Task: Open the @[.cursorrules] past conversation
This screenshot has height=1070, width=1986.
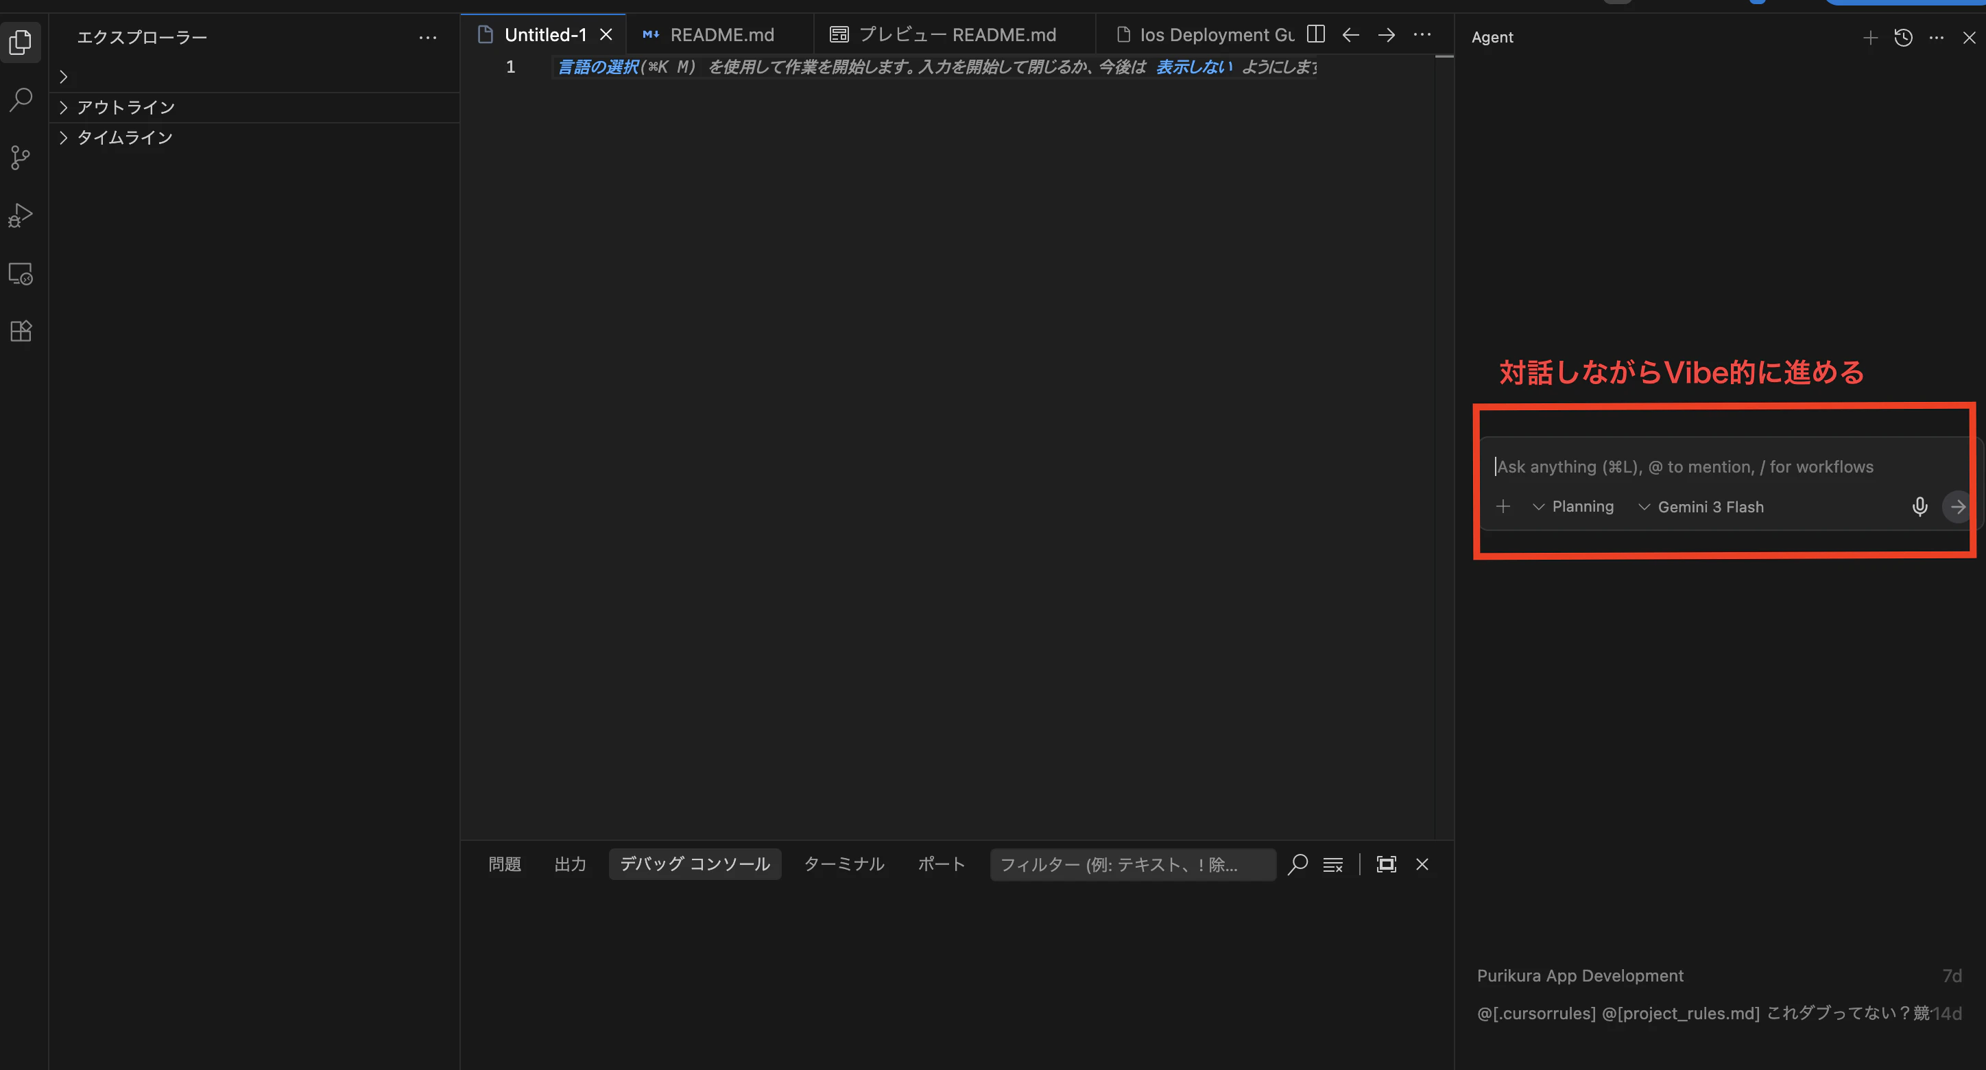Action: click(x=1719, y=1013)
